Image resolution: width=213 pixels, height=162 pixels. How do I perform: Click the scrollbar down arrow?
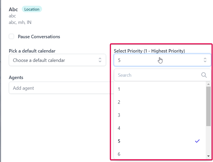pyautogui.click(x=208, y=156)
